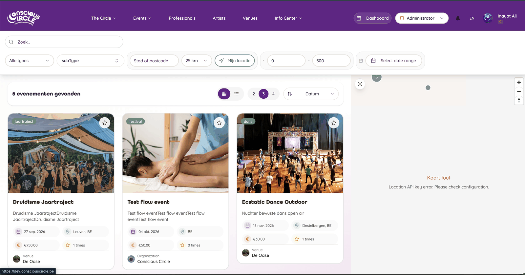The image size is (525, 275).
Task: Click minimum price field showing 0
Action: pyautogui.click(x=286, y=61)
